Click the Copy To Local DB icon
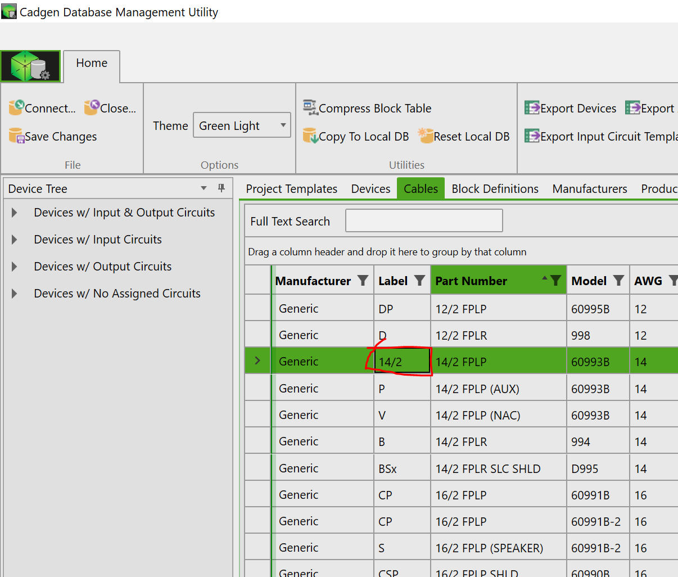Image resolution: width=678 pixels, height=577 pixels. (310, 136)
